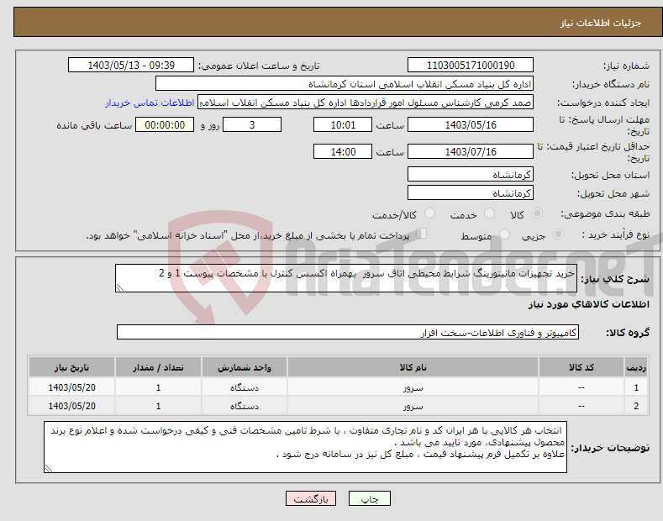The width and height of the screenshot is (663, 521).
Task: Click the response deadline date 1403/05/16
Action: (x=471, y=124)
